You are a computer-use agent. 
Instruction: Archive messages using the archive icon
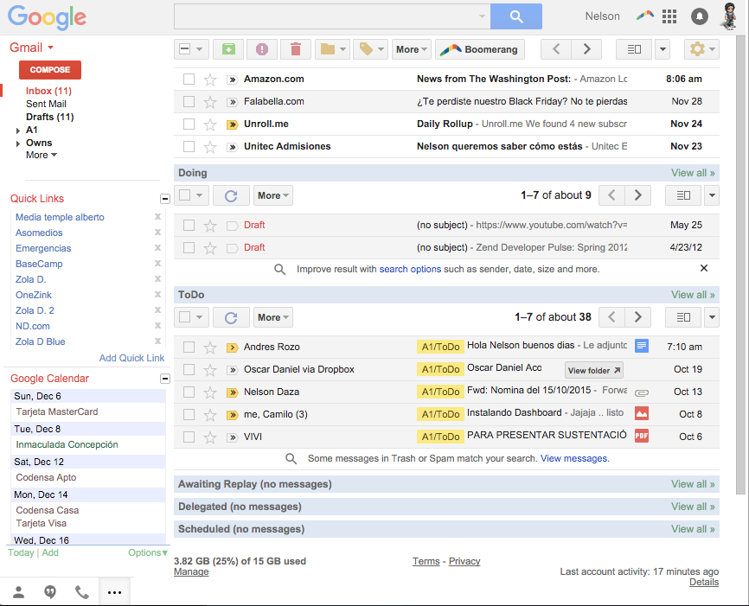coord(227,49)
